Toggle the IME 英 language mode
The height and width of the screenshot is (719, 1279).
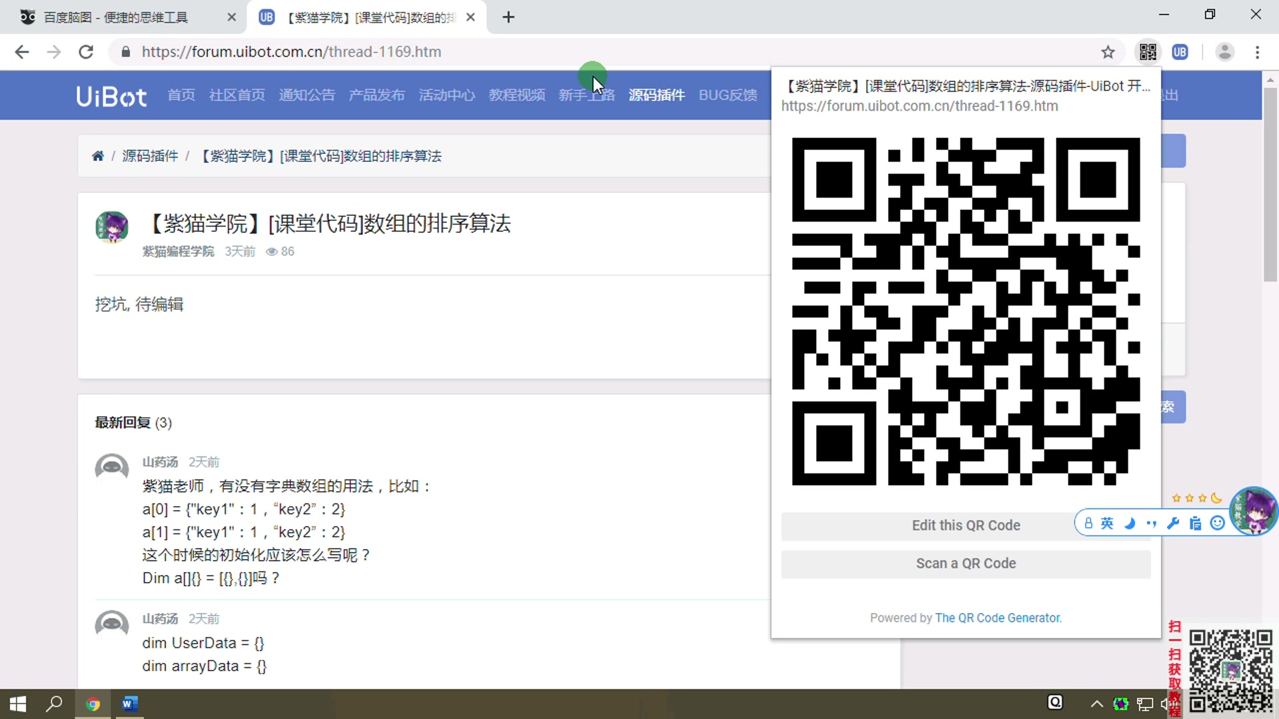coord(1106,523)
